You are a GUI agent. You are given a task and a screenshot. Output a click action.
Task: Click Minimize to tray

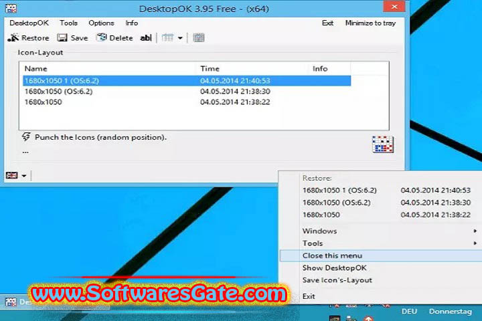pos(370,23)
